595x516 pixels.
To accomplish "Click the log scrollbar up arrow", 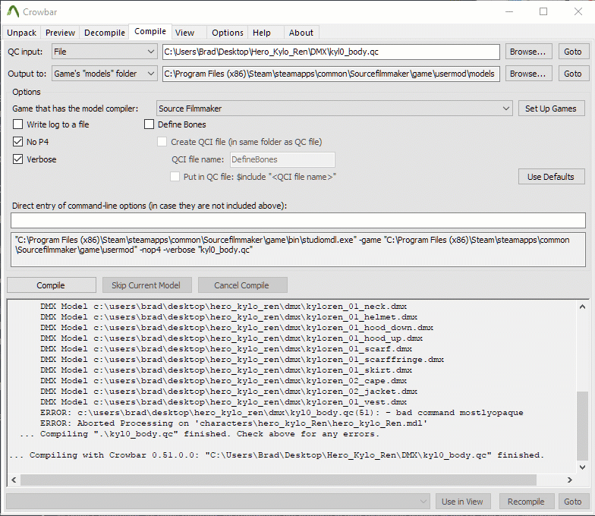I will tap(583, 307).
